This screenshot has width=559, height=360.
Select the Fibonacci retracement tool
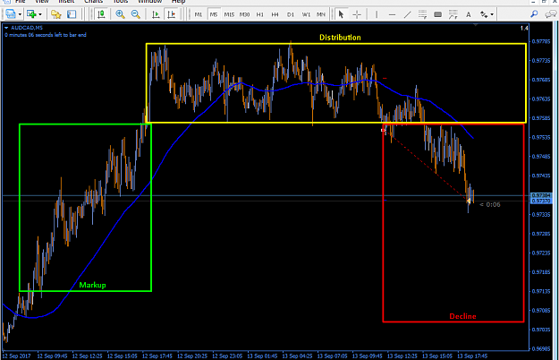tap(453, 14)
